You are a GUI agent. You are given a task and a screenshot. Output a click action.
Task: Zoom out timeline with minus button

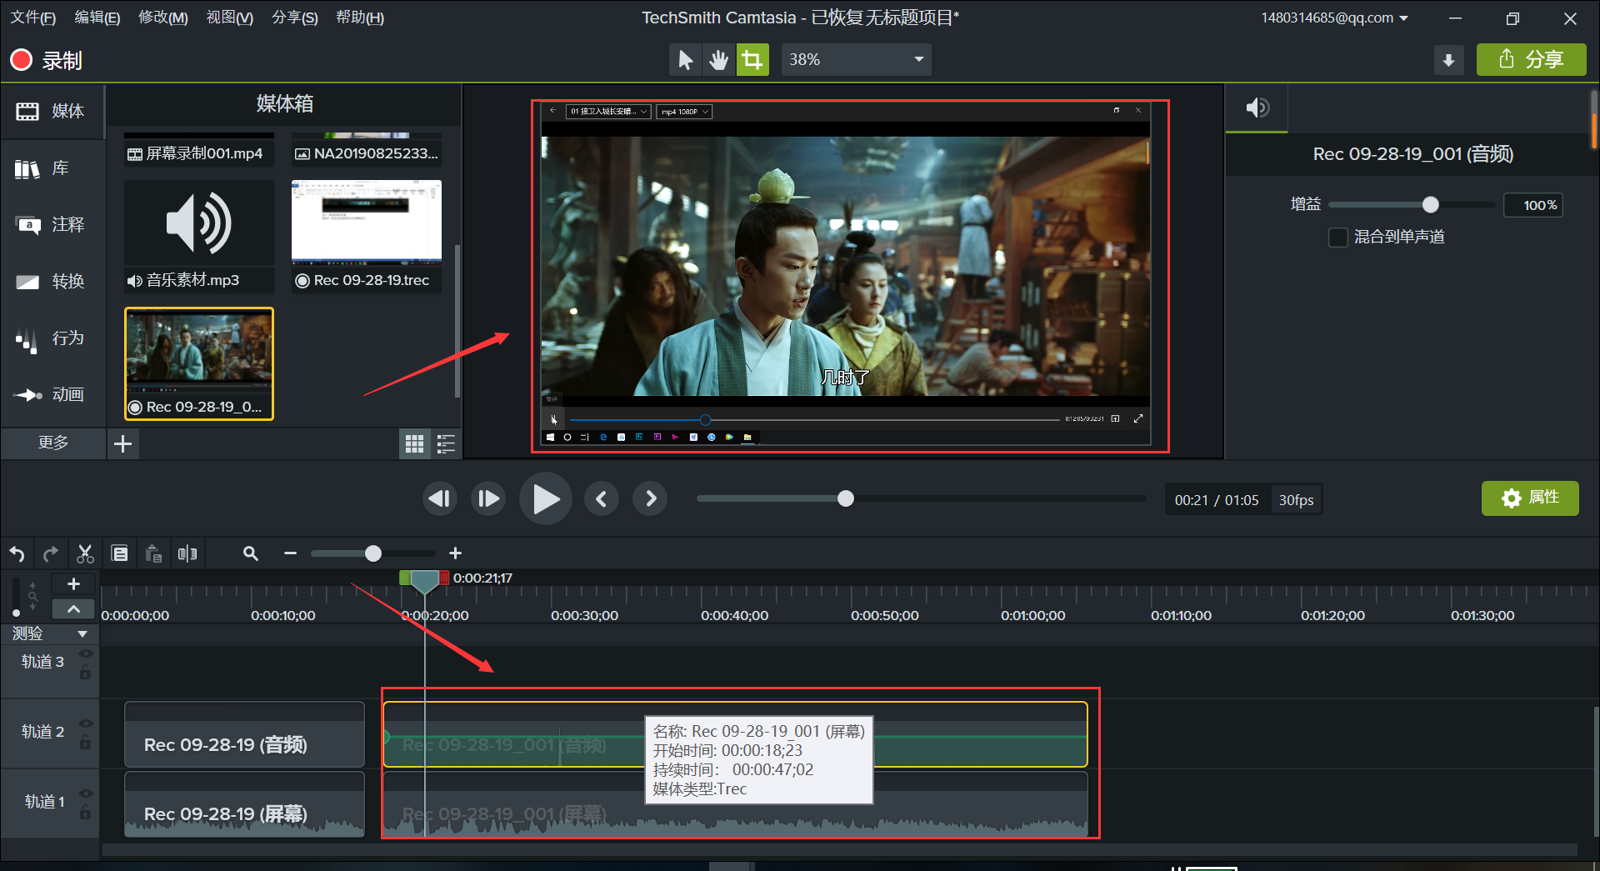point(290,553)
